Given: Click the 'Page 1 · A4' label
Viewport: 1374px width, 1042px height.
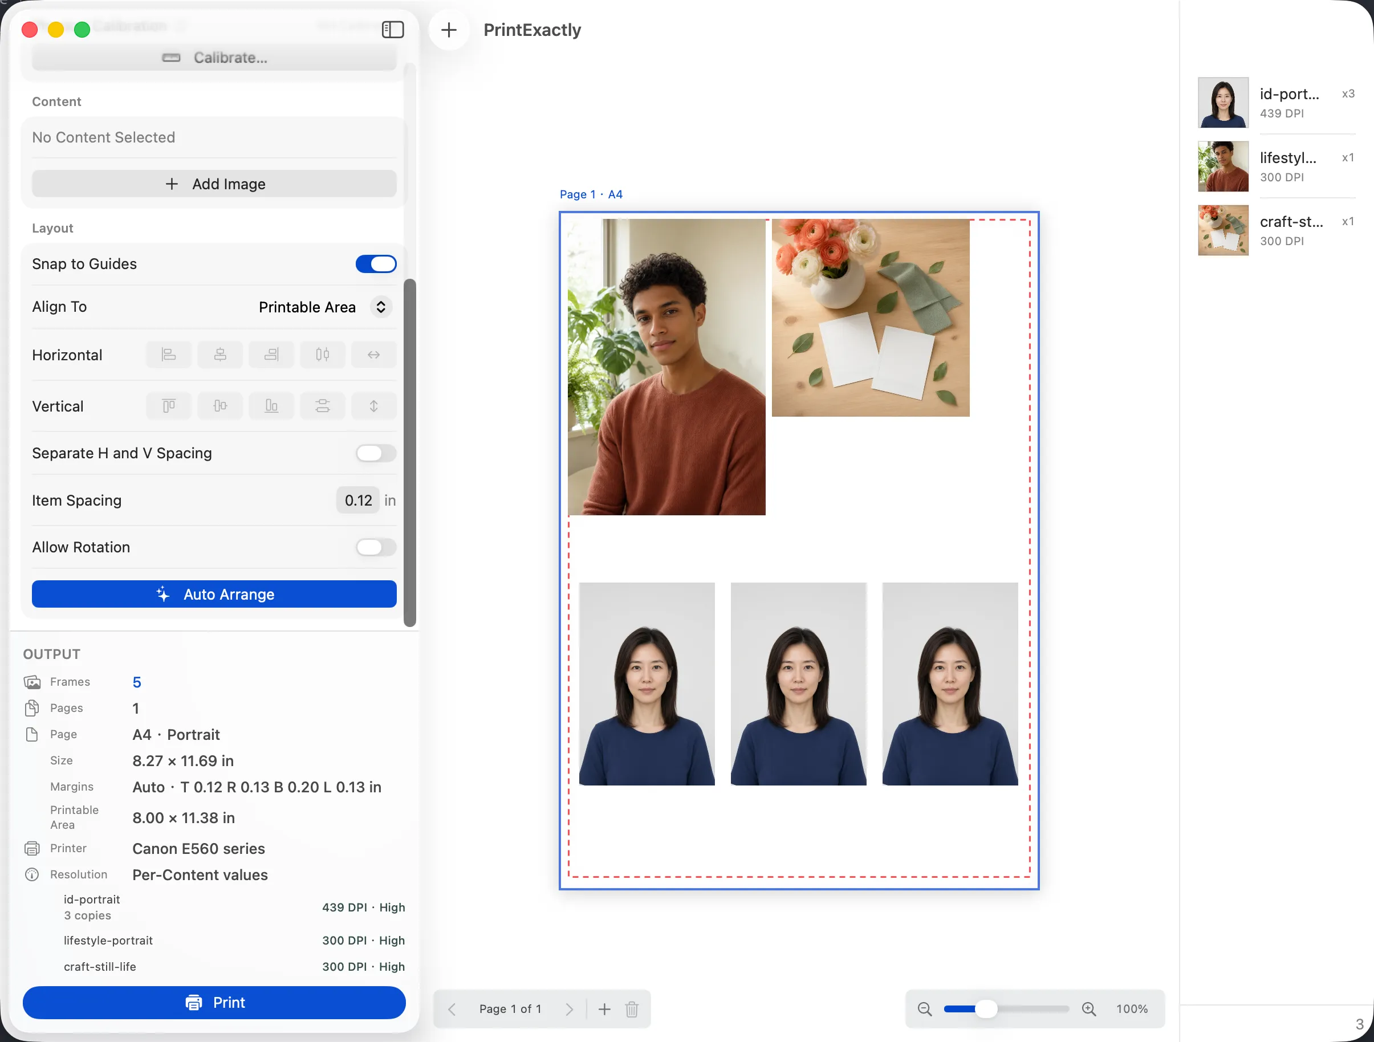Looking at the screenshot, I should coord(591,194).
